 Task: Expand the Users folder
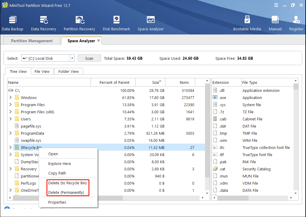pos(10,119)
